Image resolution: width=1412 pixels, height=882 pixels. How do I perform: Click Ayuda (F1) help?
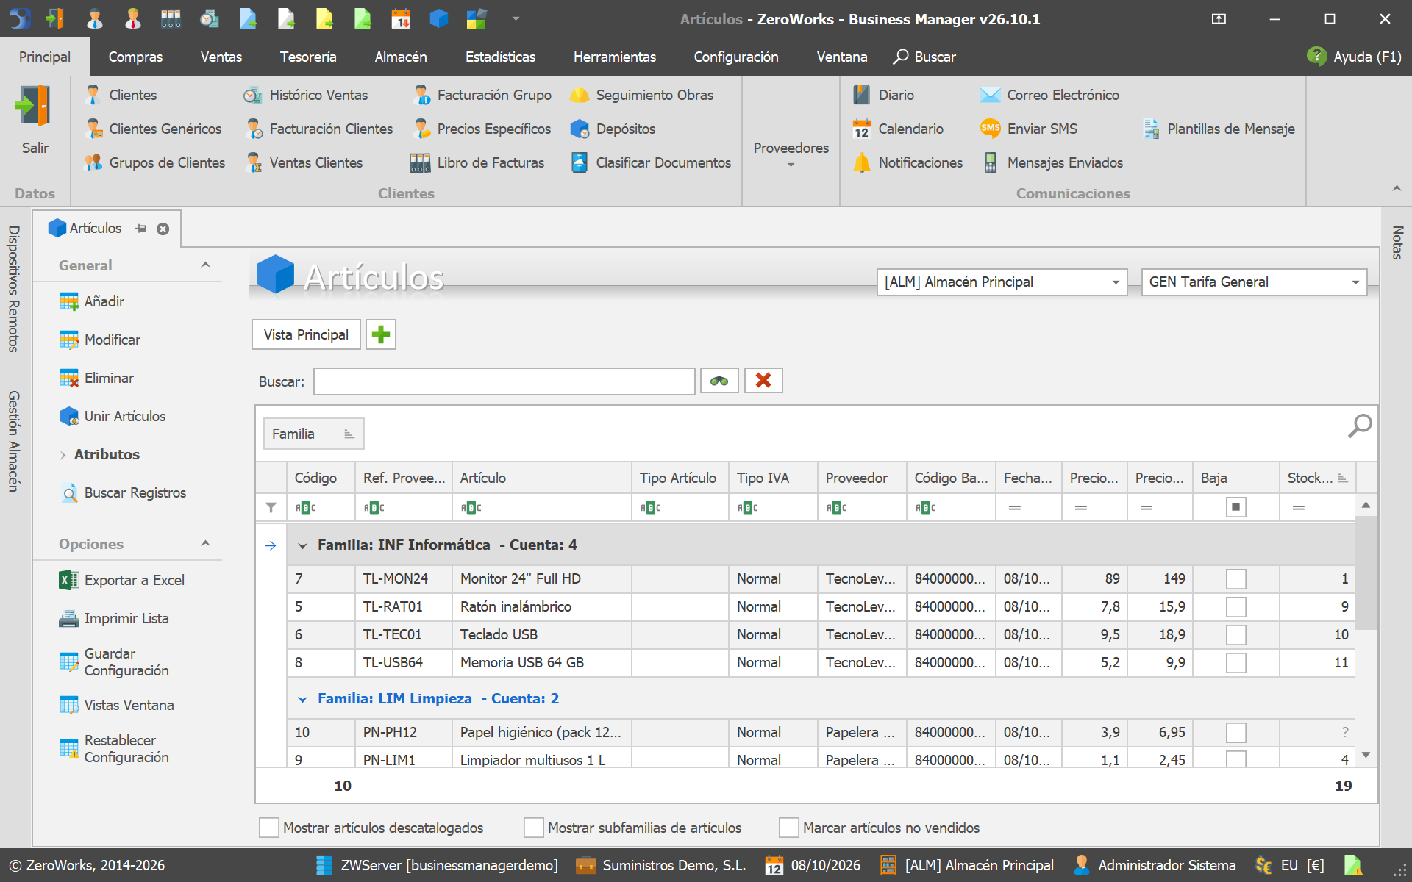(x=1354, y=57)
